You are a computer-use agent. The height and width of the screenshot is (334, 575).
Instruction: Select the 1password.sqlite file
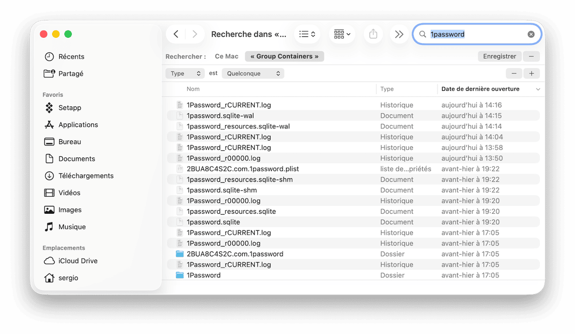pos(213,222)
